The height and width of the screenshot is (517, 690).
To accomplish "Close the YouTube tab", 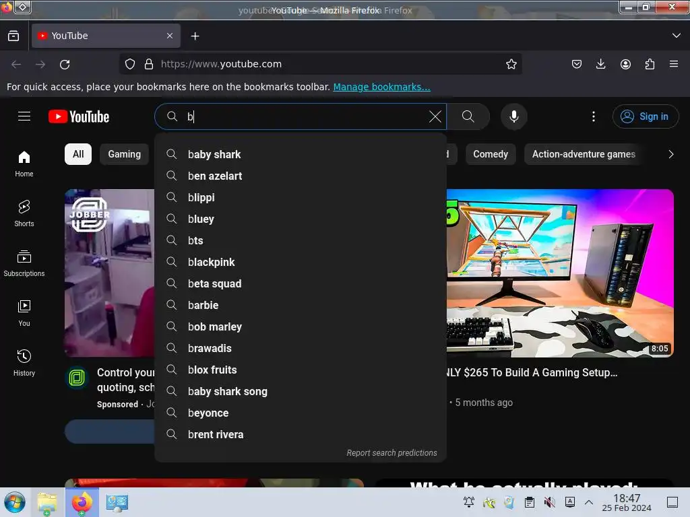I will click(169, 36).
